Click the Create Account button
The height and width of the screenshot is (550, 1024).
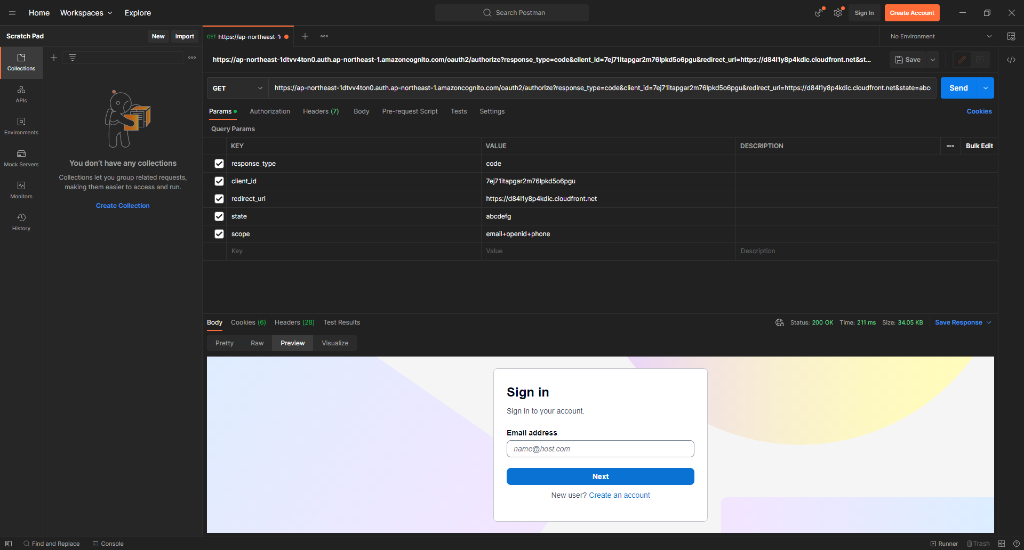pos(912,13)
